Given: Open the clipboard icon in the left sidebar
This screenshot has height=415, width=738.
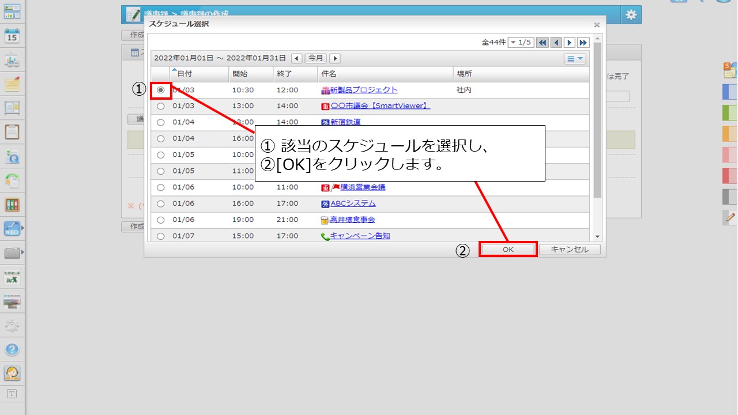Looking at the screenshot, I should tap(12, 132).
